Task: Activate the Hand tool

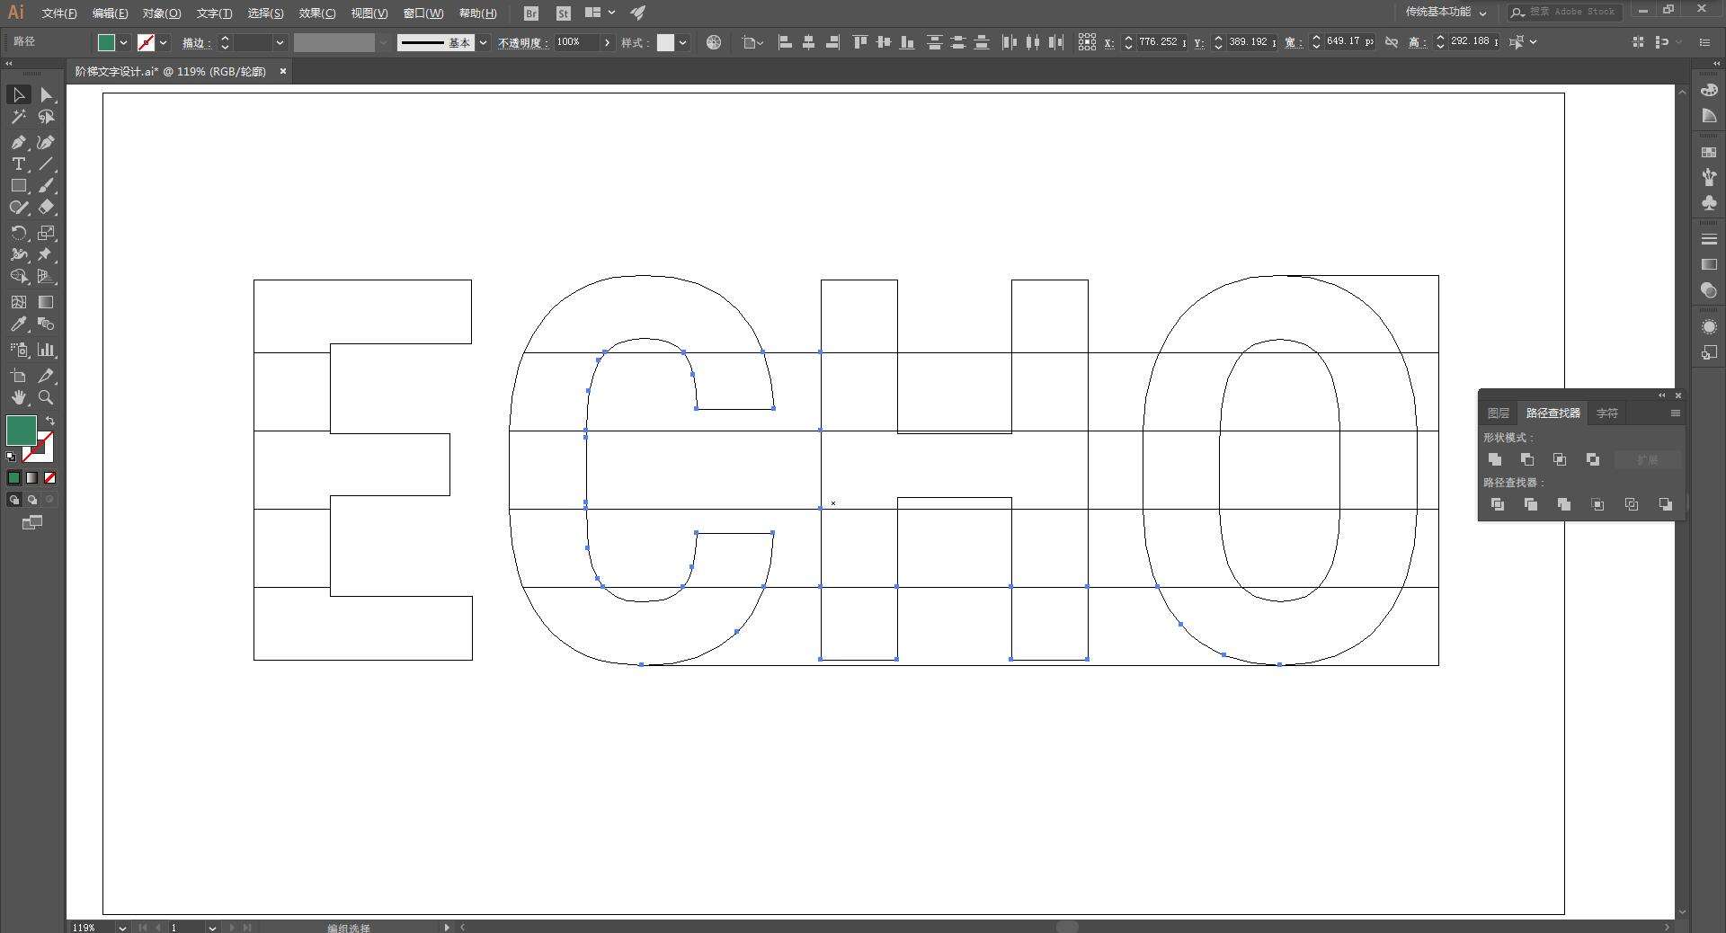Action: tap(18, 397)
